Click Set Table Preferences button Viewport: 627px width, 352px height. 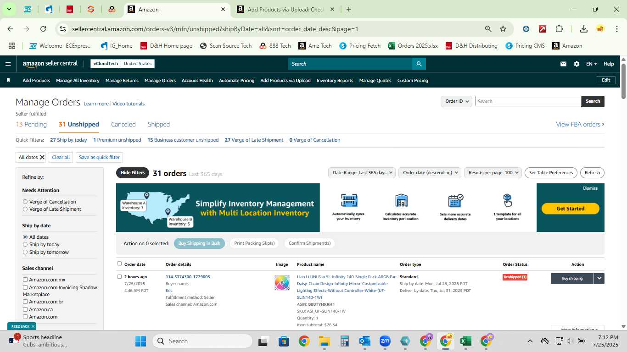[551, 173]
